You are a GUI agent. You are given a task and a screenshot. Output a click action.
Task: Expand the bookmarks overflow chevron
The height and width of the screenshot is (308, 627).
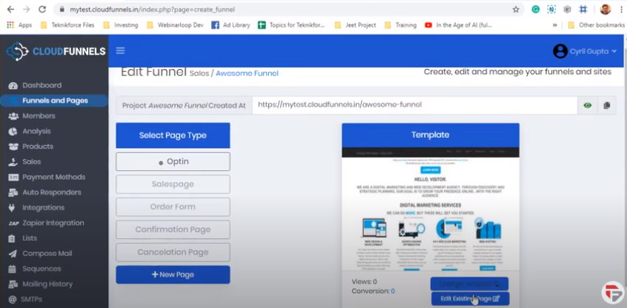pos(555,25)
